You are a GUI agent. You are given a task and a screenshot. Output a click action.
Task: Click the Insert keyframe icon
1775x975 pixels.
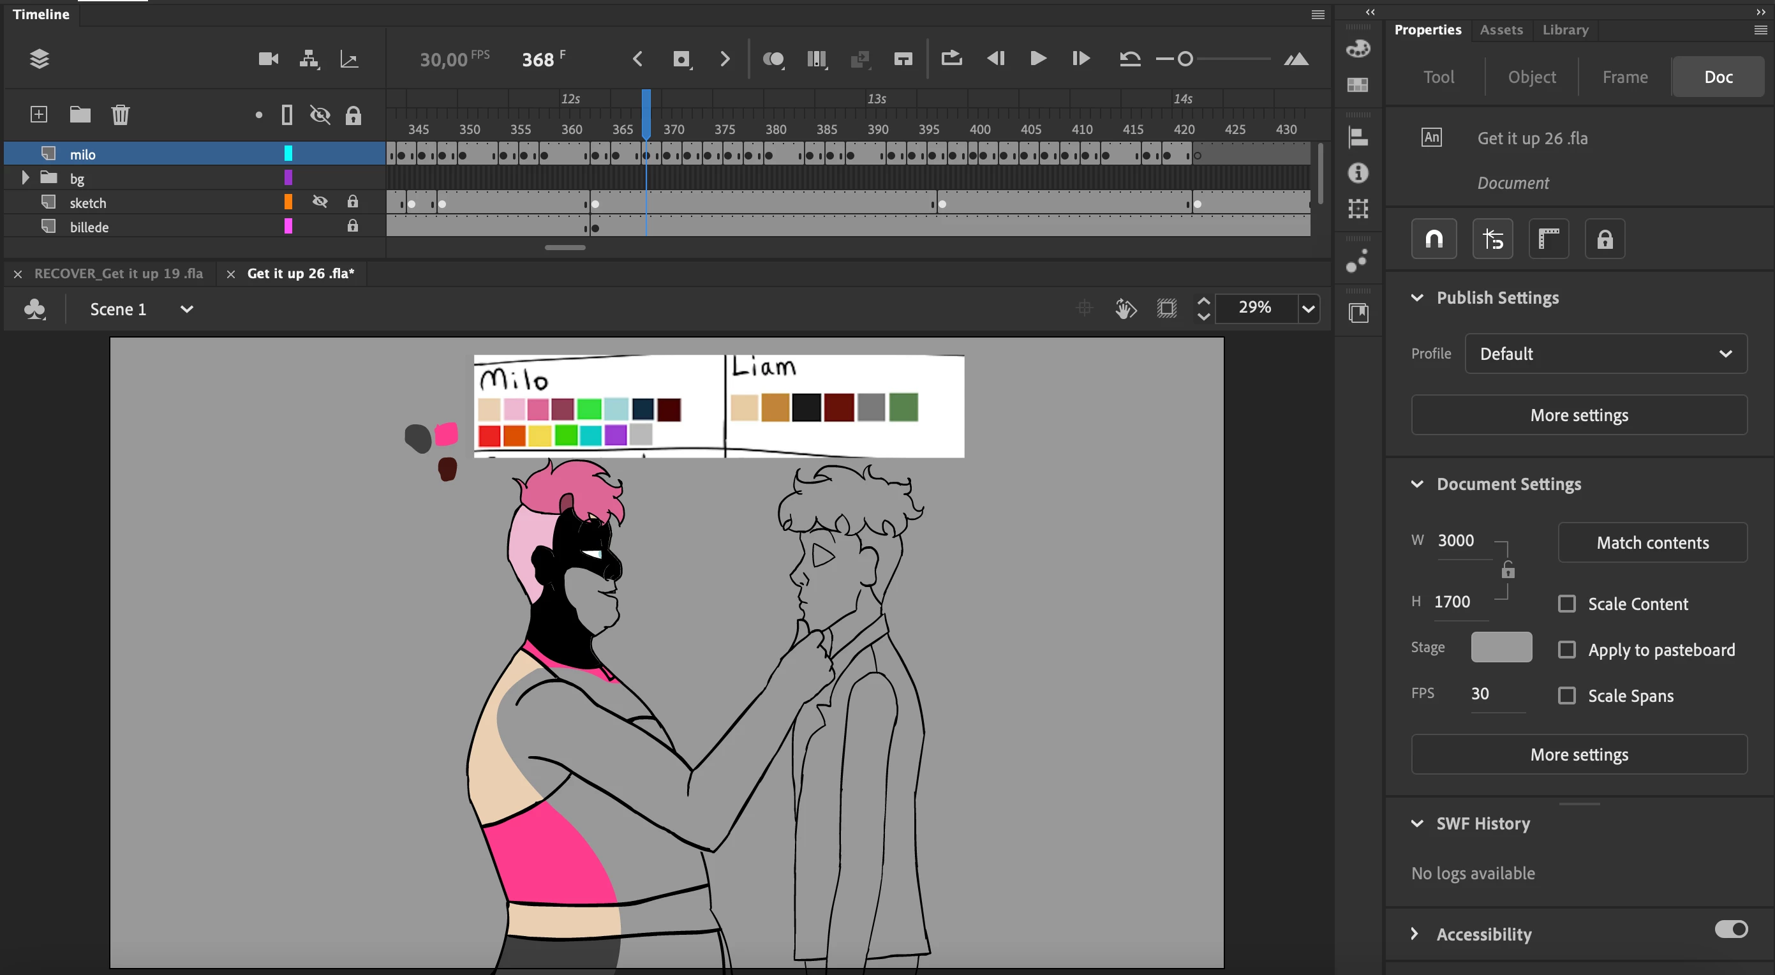681,59
